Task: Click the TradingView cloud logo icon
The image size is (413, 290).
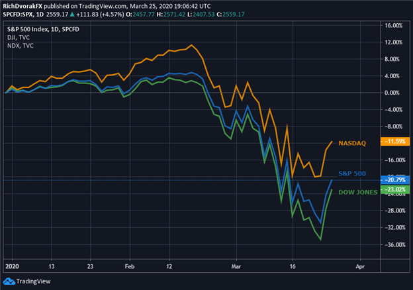Action: tap(9, 281)
